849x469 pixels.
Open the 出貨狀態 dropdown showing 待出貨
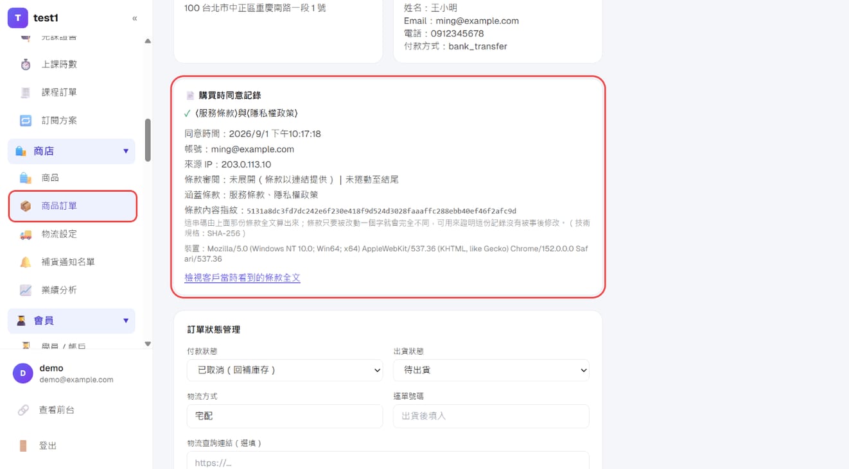(x=491, y=370)
